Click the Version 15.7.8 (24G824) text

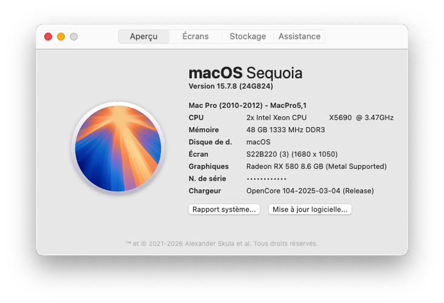[x=231, y=87]
